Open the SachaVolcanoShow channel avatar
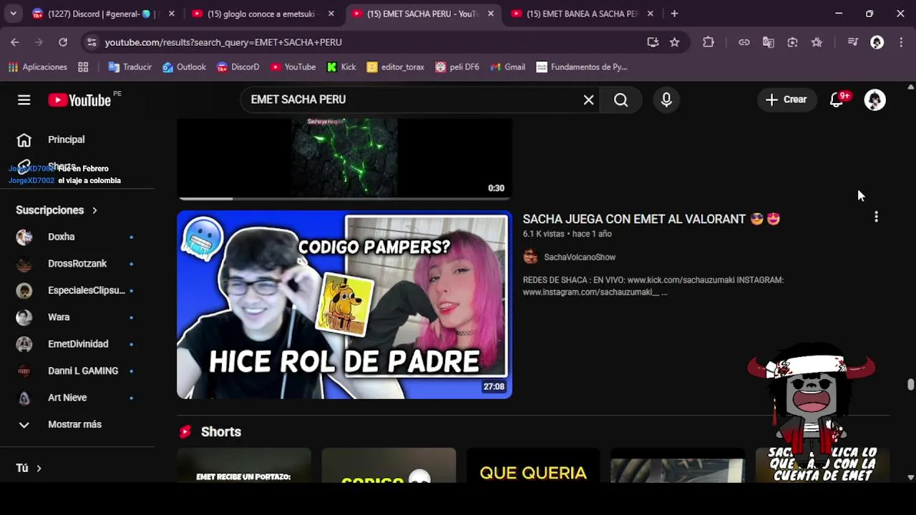 click(530, 257)
